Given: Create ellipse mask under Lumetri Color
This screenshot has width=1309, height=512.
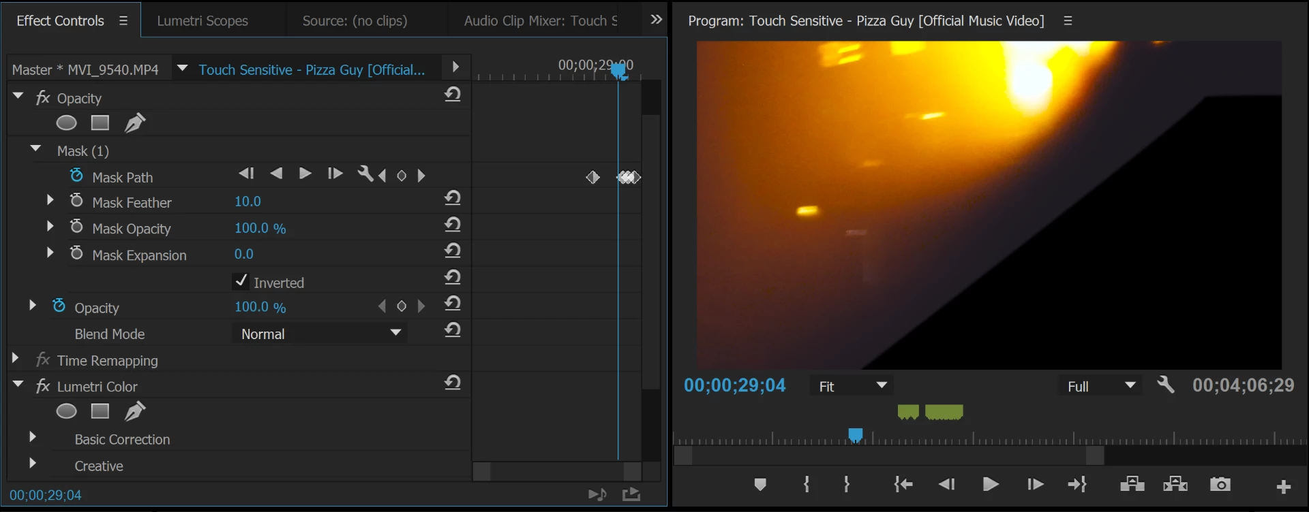Looking at the screenshot, I should click(66, 411).
